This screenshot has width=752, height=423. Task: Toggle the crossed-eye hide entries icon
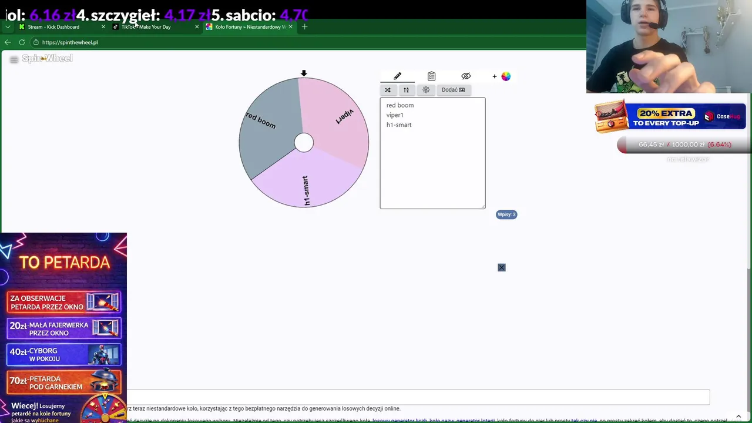466,76
